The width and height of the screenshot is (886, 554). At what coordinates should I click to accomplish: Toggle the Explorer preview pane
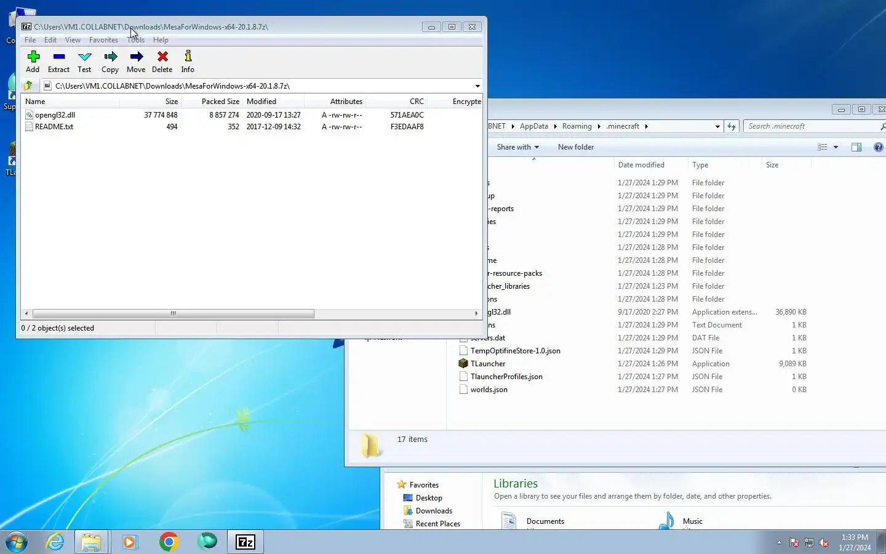pos(856,147)
